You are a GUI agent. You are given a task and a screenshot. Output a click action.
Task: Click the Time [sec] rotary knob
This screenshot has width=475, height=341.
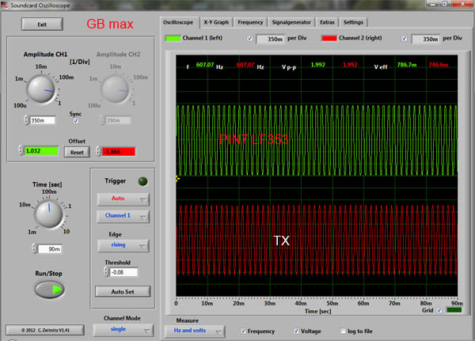pyautogui.click(x=47, y=214)
